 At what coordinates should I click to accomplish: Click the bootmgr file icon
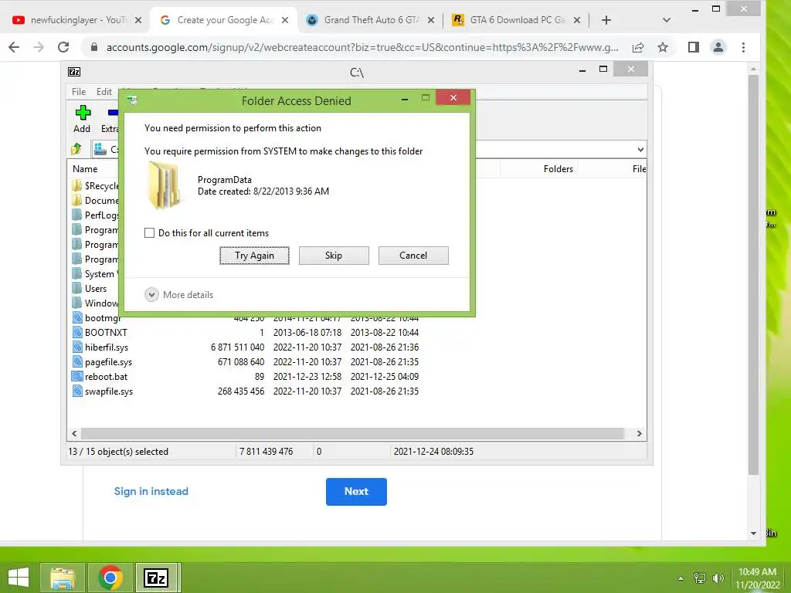(x=77, y=317)
